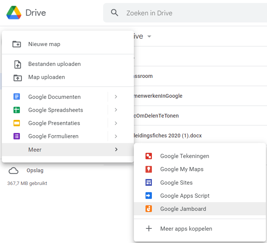Create a new Google Documenten file
This screenshot has width=267, height=243.
tap(54, 97)
